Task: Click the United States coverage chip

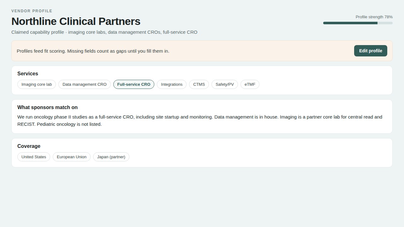Action: click(34, 157)
